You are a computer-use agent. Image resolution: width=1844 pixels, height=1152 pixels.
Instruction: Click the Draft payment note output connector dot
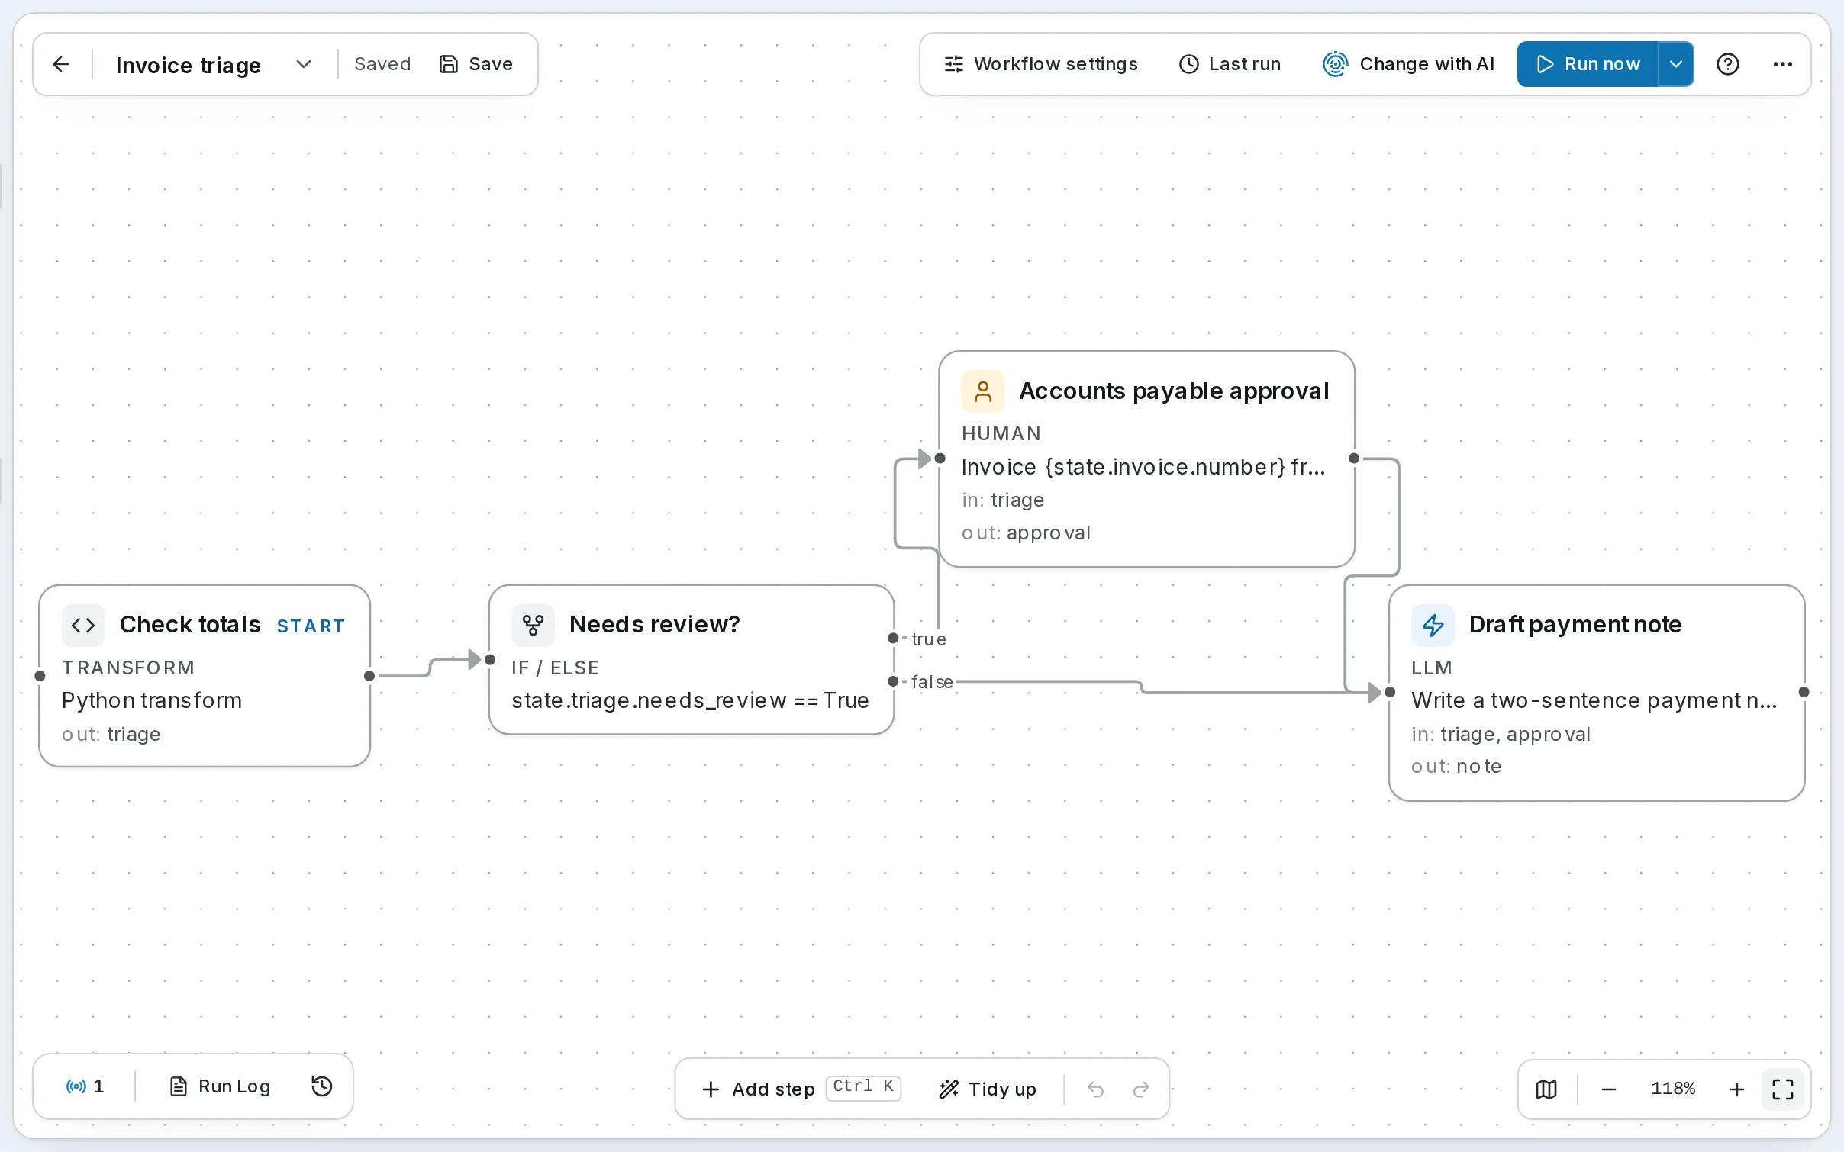pos(1804,692)
